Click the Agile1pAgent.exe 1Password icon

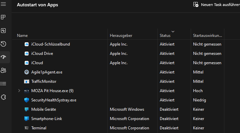pyautogui.click(x=27, y=72)
